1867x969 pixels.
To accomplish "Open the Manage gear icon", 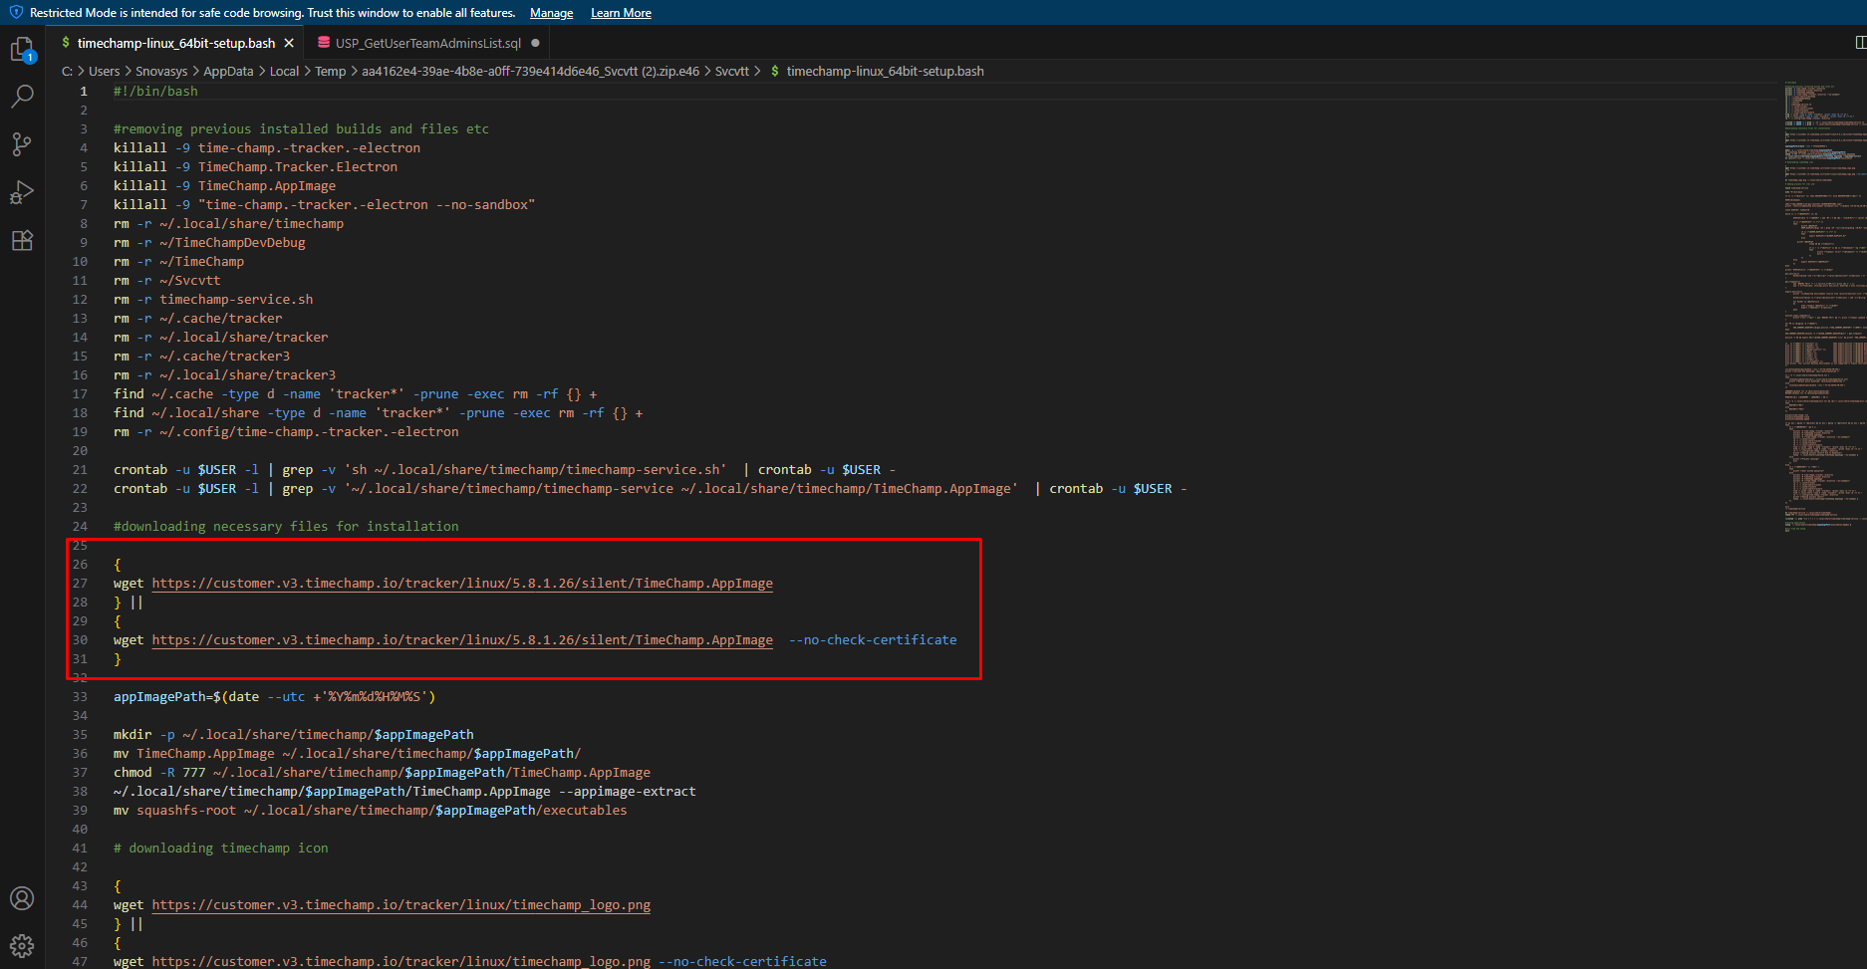I will click(22, 946).
